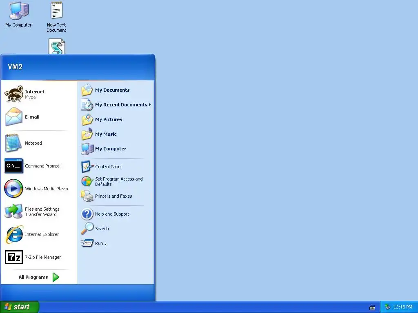Click the VM2 user name header
Viewport: 418px width, 313px height.
pos(15,67)
